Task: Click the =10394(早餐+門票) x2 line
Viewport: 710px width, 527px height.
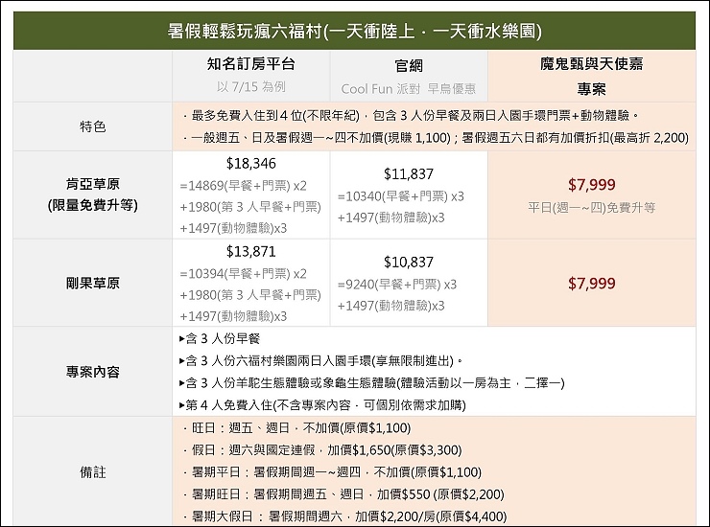Action: click(x=243, y=274)
